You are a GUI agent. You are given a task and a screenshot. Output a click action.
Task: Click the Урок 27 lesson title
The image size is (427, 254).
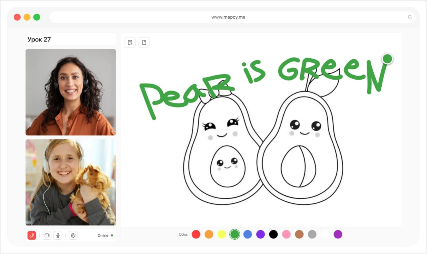tap(39, 39)
